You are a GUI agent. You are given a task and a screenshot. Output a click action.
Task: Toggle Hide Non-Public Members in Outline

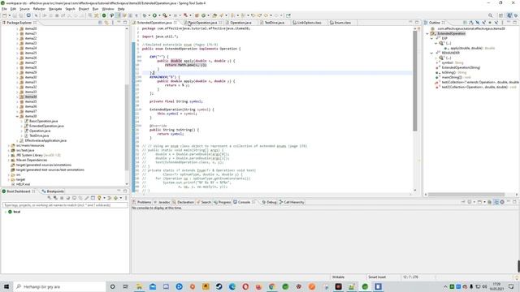click(x=490, y=23)
